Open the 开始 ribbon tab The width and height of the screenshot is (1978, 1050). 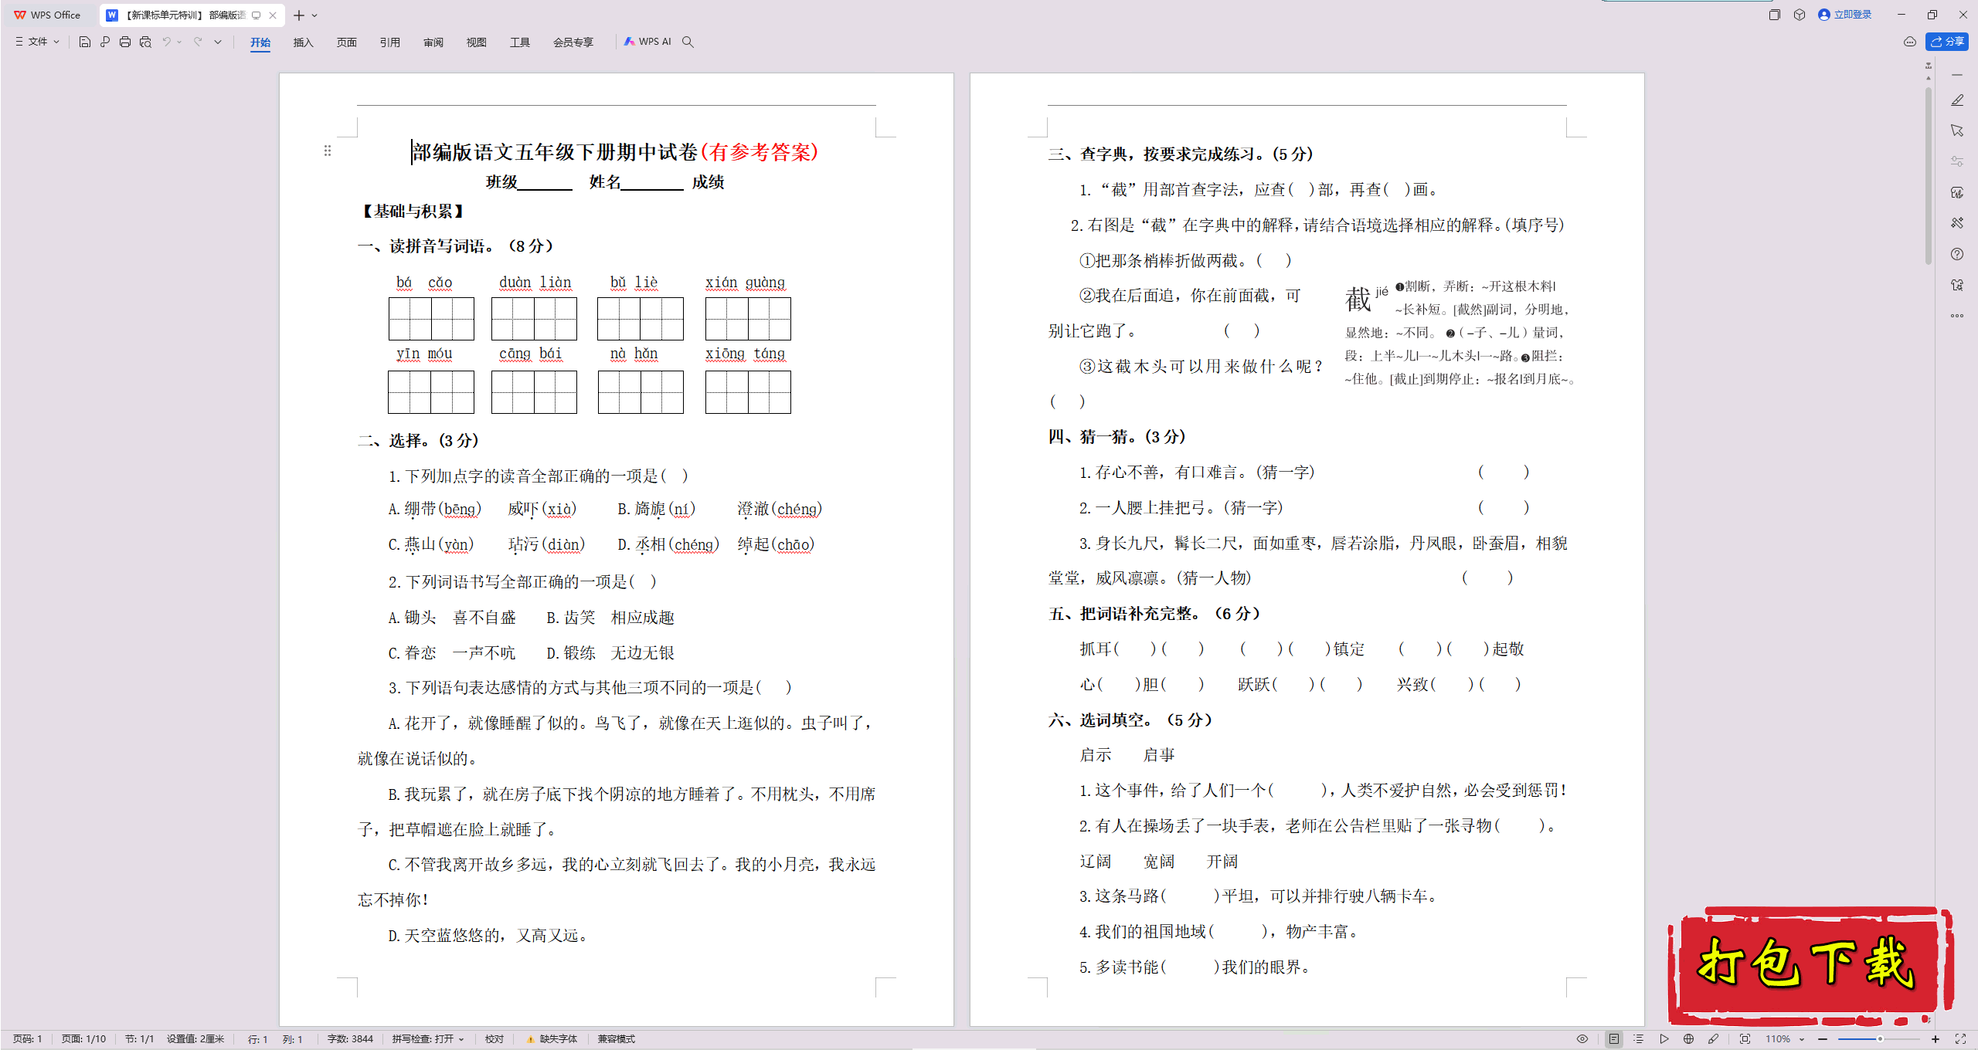pos(260,42)
